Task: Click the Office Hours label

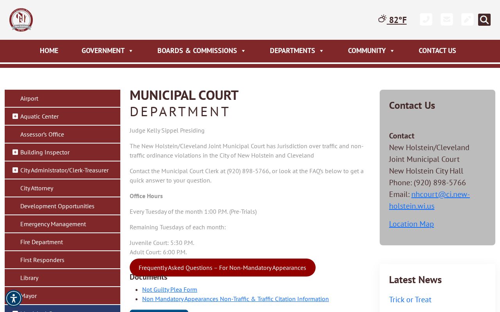Action: [x=146, y=196]
